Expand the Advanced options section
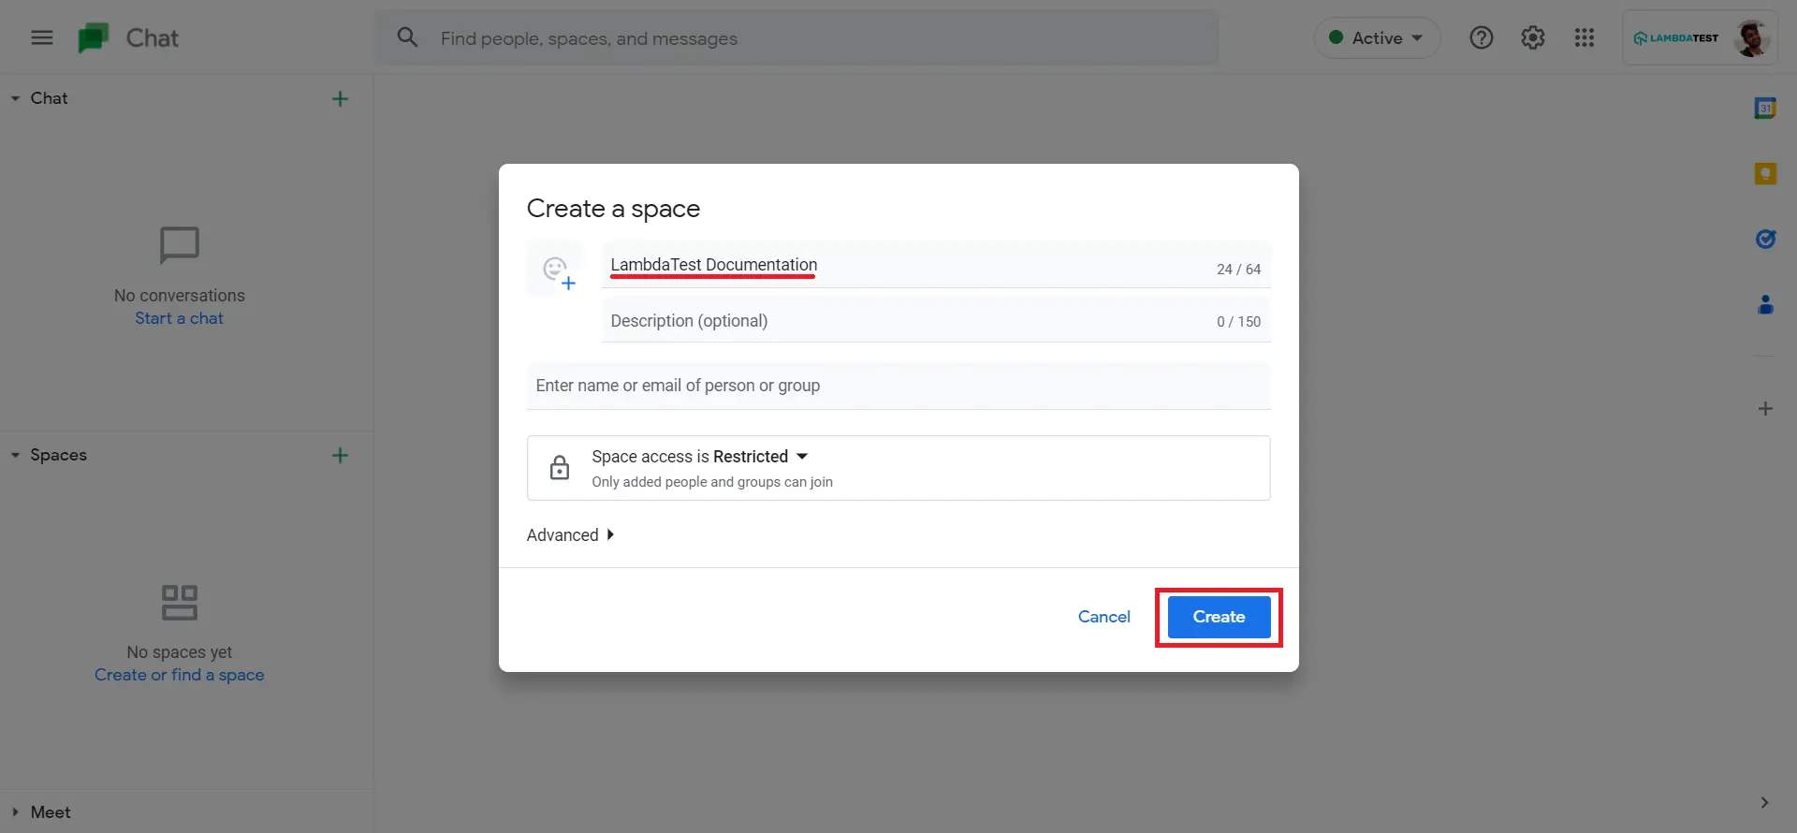 (570, 535)
